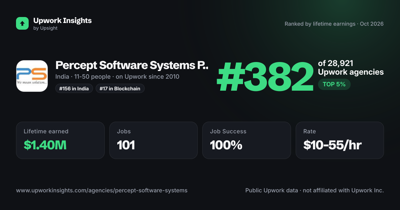The height and width of the screenshot is (210, 400).
Task: Click the Upwork Insights title text
Action: (62, 21)
